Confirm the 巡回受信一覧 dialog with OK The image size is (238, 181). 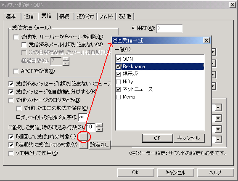157,138
